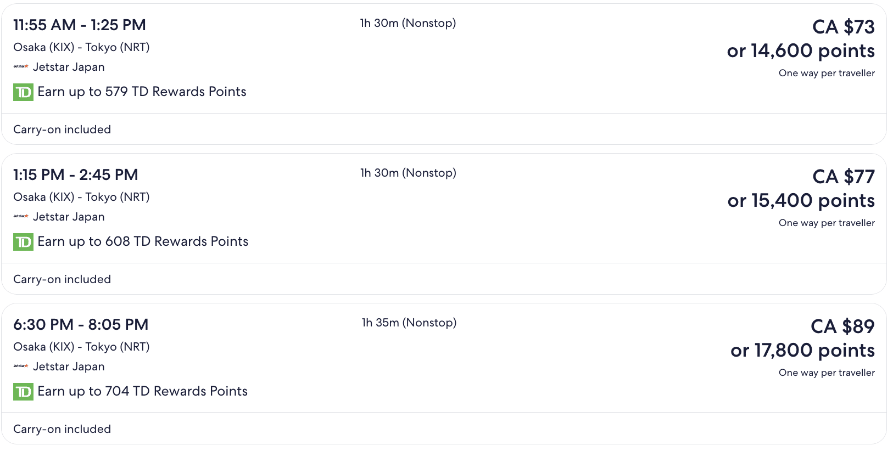Click the TD logo beside 704 Rewards Points

point(23,392)
